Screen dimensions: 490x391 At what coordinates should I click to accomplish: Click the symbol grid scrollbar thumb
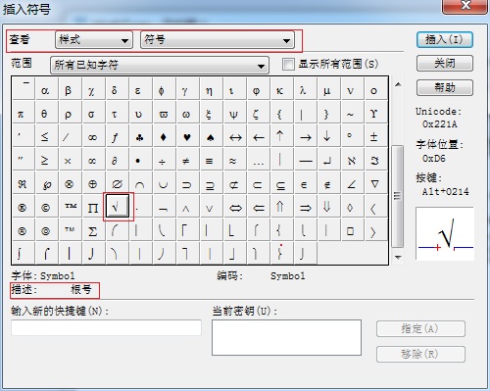pyautogui.click(x=397, y=196)
